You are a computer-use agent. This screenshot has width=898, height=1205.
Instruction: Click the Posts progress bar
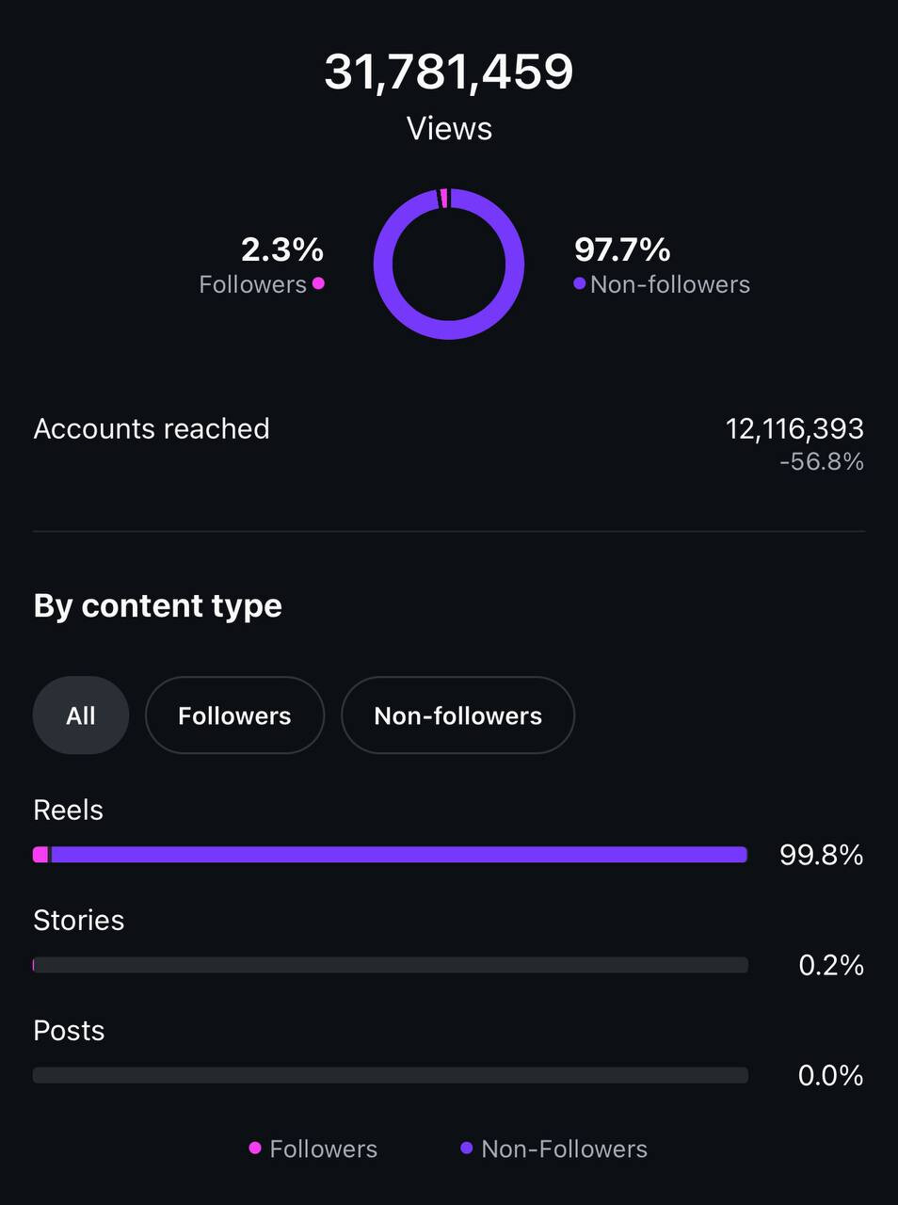coord(391,1075)
